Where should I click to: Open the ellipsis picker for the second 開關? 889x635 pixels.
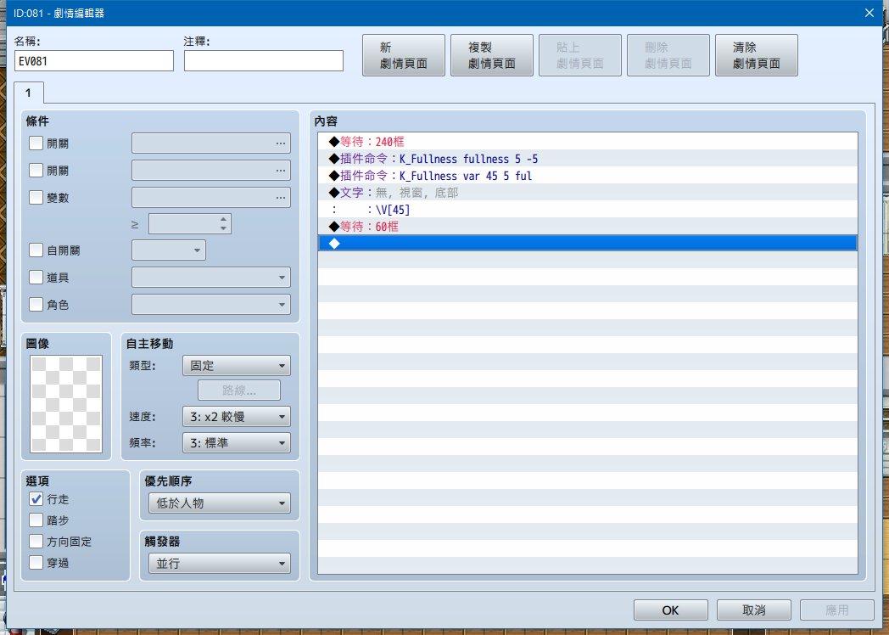pyautogui.click(x=281, y=171)
